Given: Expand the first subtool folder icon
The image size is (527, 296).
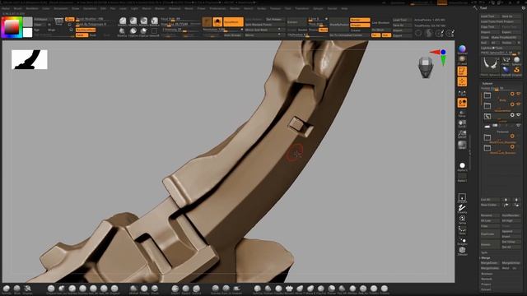Looking at the screenshot, I should (x=487, y=95).
